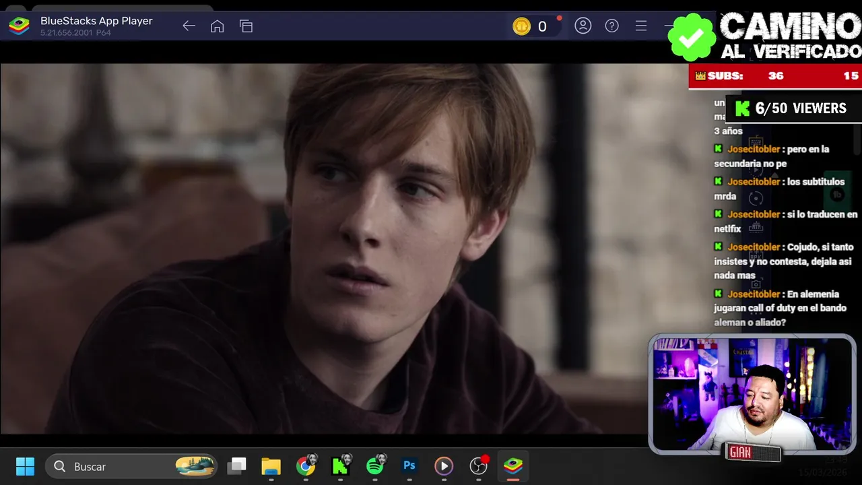Click chat message starting 'Cojudo, si tanto insistes'
The width and height of the screenshot is (862, 485).
tap(784, 261)
